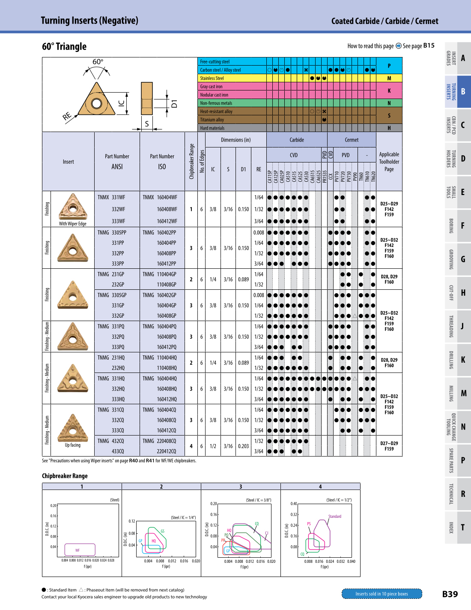Follow the B15 page reference
Viewport: 471px width, 610px height.
(429, 45)
